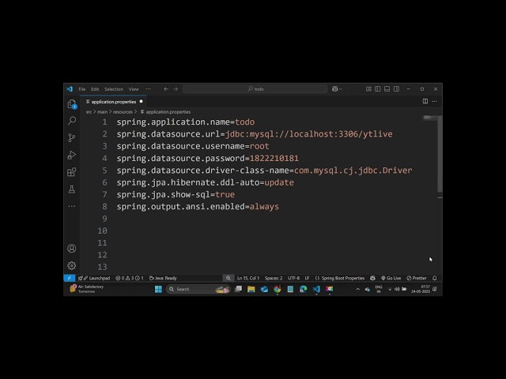Click the VS Code logo icon
Viewport: 506px width, 379px height.
click(x=70, y=89)
